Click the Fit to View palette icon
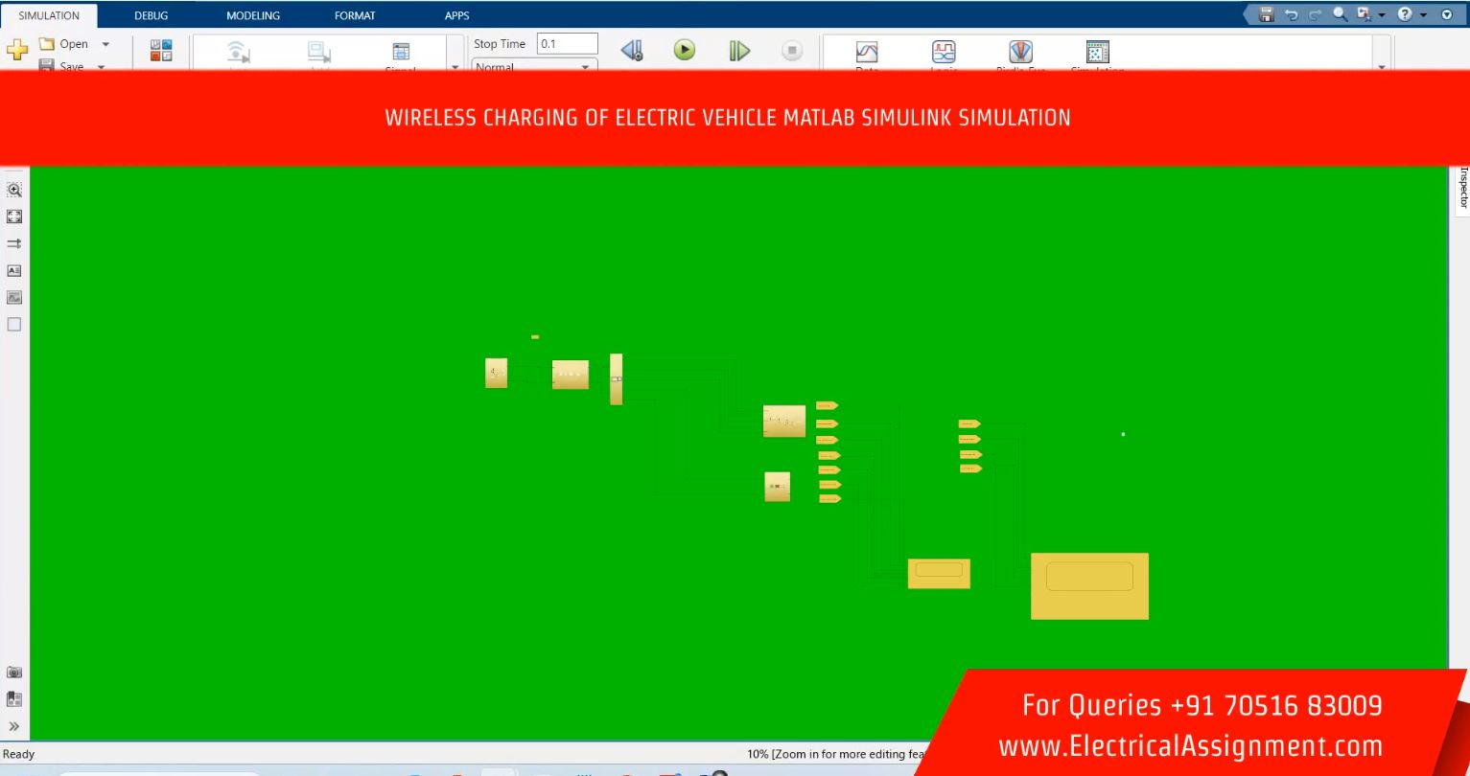The width and height of the screenshot is (1470, 776). pyautogui.click(x=14, y=217)
